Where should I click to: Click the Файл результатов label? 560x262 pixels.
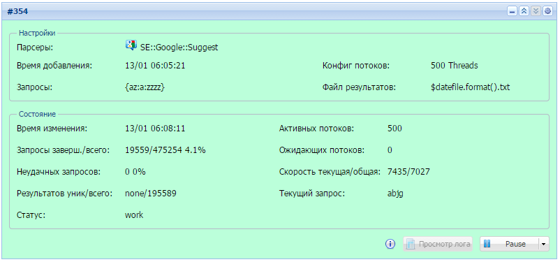pos(360,87)
